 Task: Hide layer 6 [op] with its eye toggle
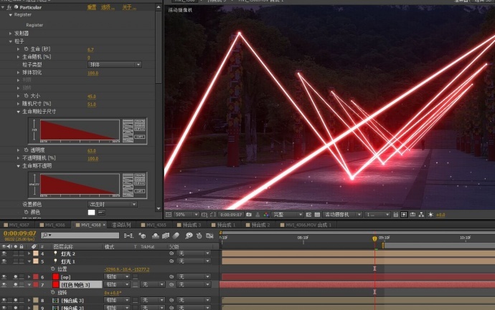point(4,276)
